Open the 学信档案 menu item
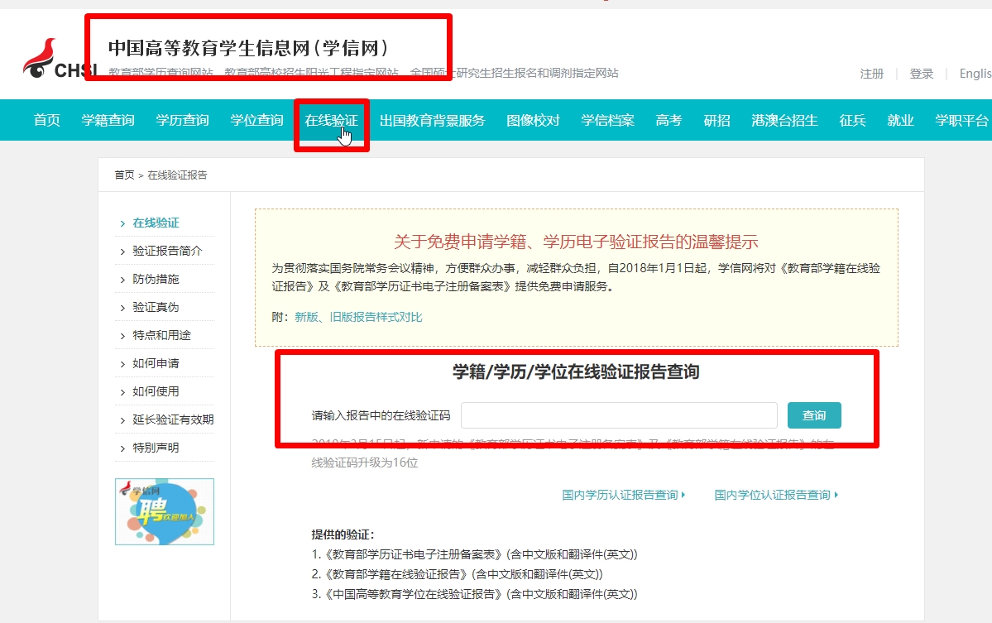Screen dimensions: 992x623 click(x=608, y=120)
